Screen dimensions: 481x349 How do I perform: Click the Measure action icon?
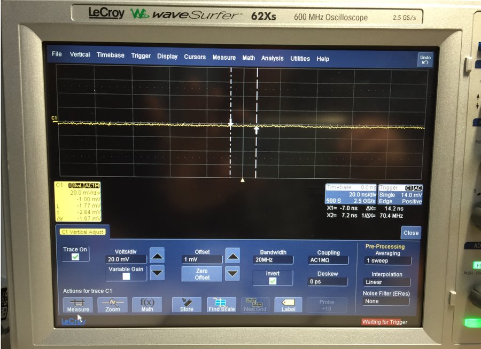point(78,305)
